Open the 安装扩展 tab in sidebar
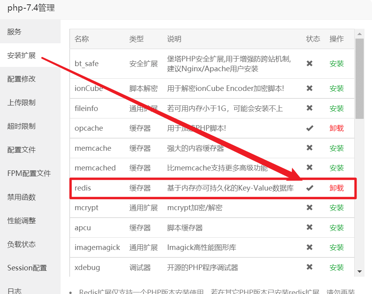 (x=22, y=55)
